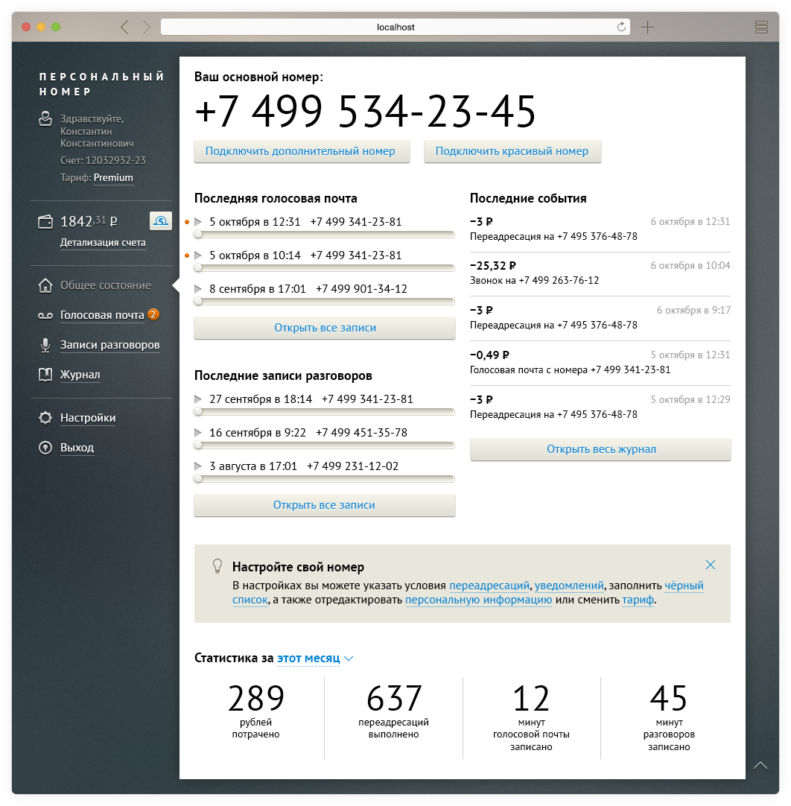Click the lightbulb icon in the tip box
The height and width of the screenshot is (806, 791).
pos(217,566)
